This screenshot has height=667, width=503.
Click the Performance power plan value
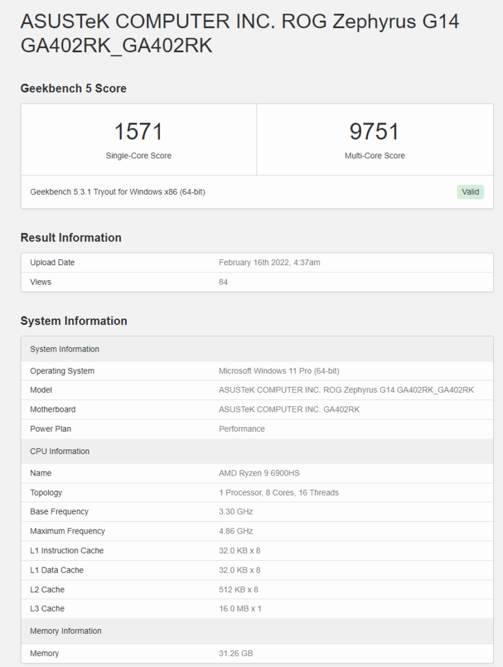coord(241,429)
